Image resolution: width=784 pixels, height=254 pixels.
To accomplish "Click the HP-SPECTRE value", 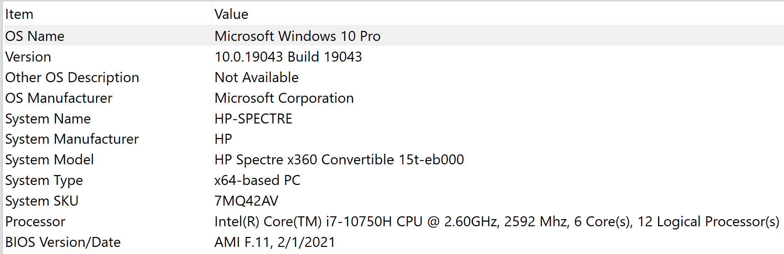I will [x=253, y=119].
